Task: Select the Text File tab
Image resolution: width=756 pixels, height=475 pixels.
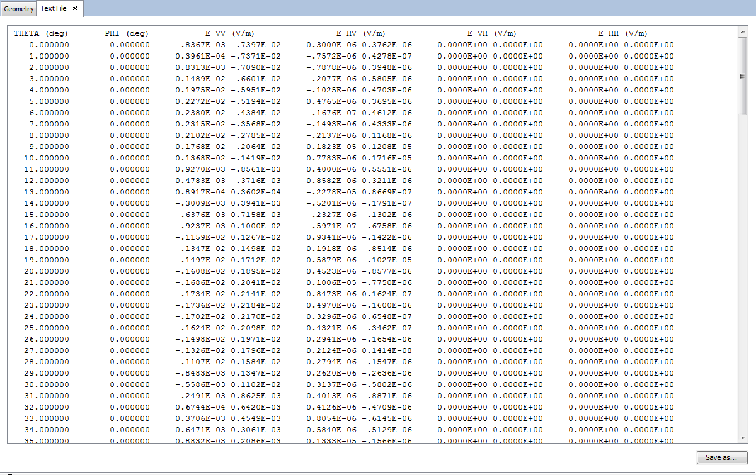Action: click(x=53, y=9)
